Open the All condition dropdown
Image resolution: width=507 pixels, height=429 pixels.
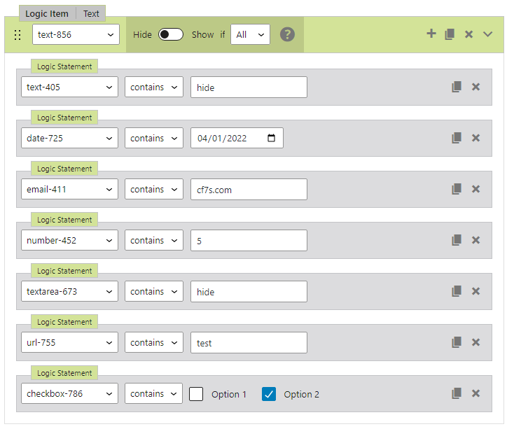[250, 34]
